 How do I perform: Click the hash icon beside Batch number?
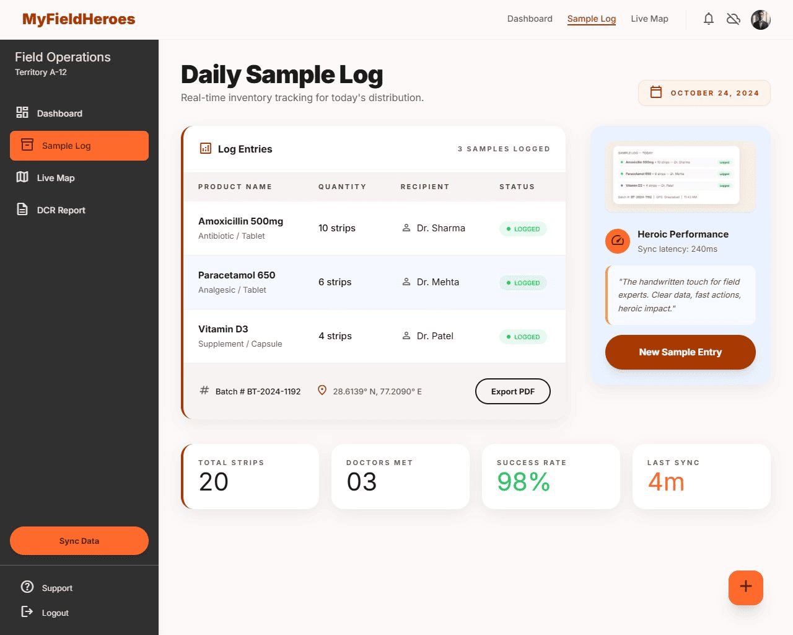pos(204,390)
